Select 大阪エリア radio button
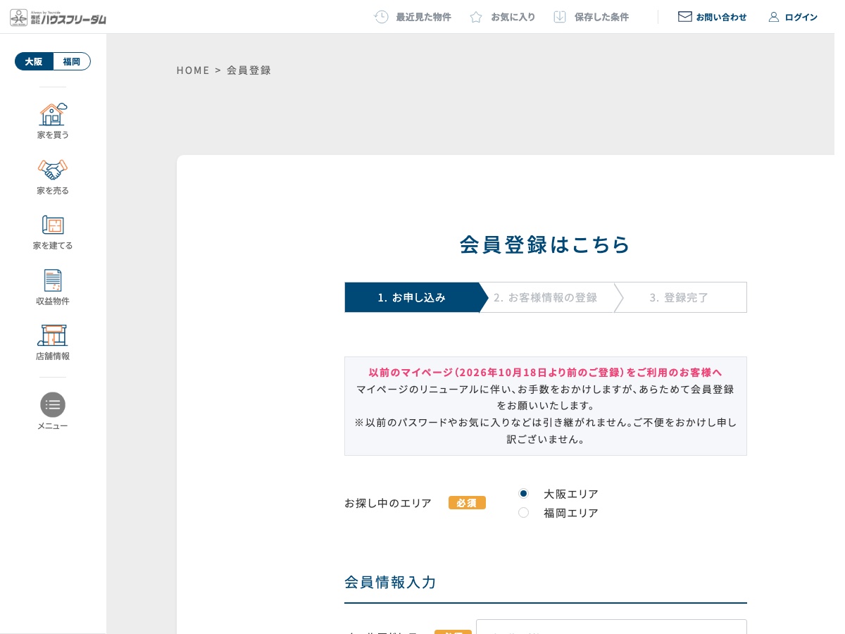The width and height of the screenshot is (845, 634). [523, 493]
